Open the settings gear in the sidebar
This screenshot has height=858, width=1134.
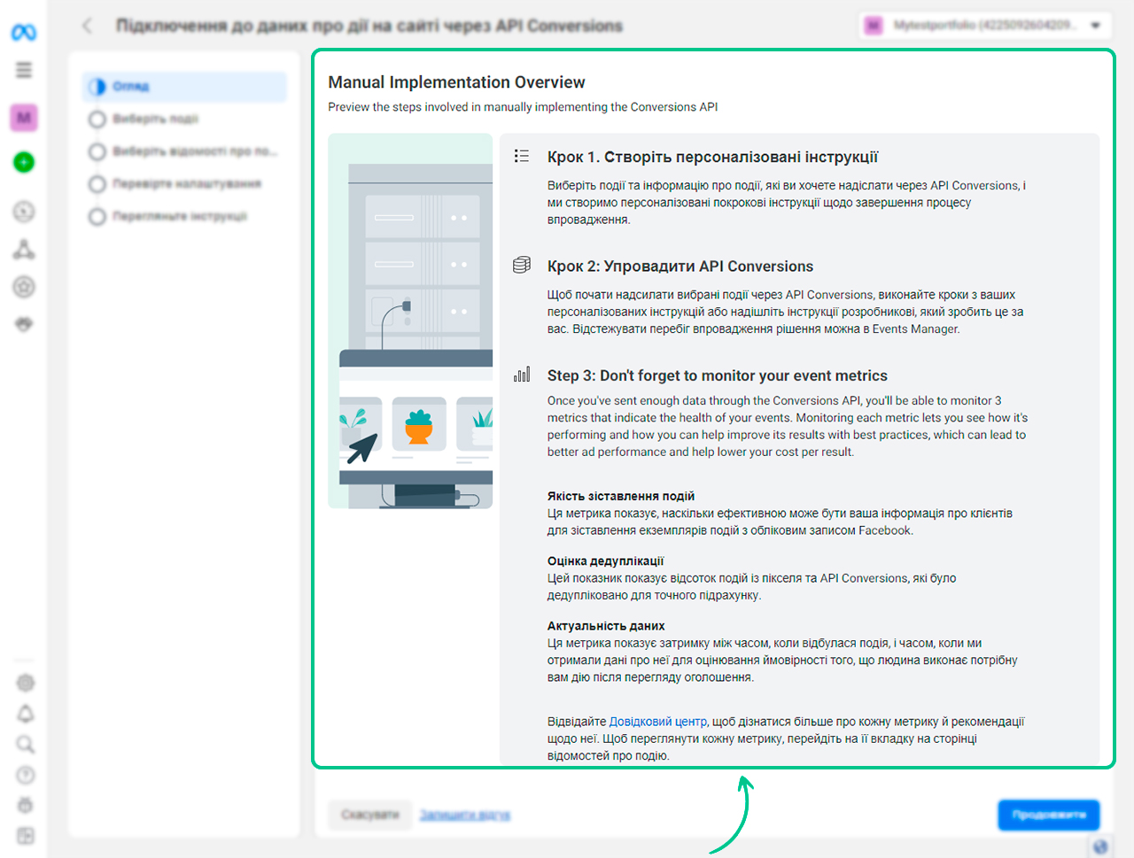[x=26, y=683]
